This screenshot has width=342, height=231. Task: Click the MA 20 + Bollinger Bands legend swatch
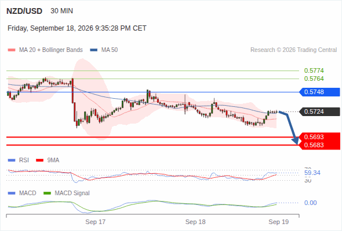pos(12,50)
